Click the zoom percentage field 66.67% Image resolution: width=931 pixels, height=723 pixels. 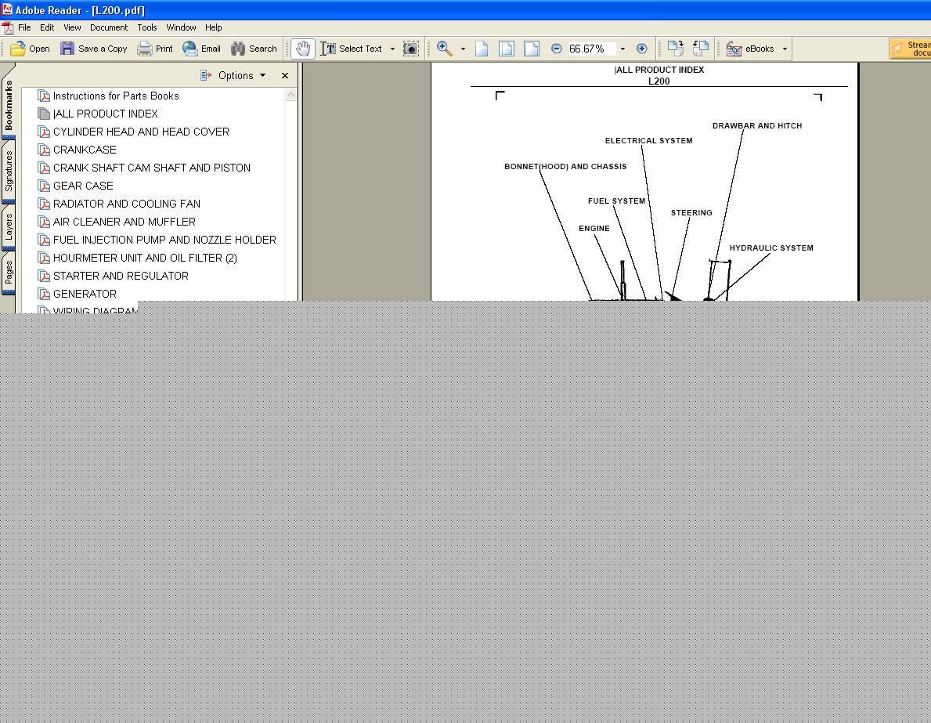[590, 49]
